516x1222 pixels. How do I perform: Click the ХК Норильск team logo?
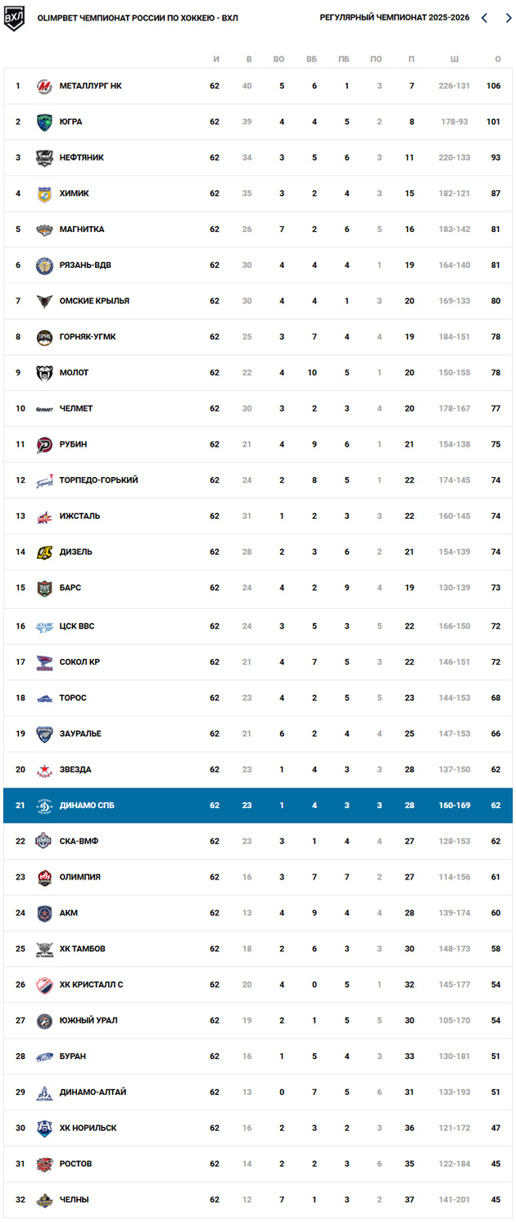click(x=44, y=1129)
